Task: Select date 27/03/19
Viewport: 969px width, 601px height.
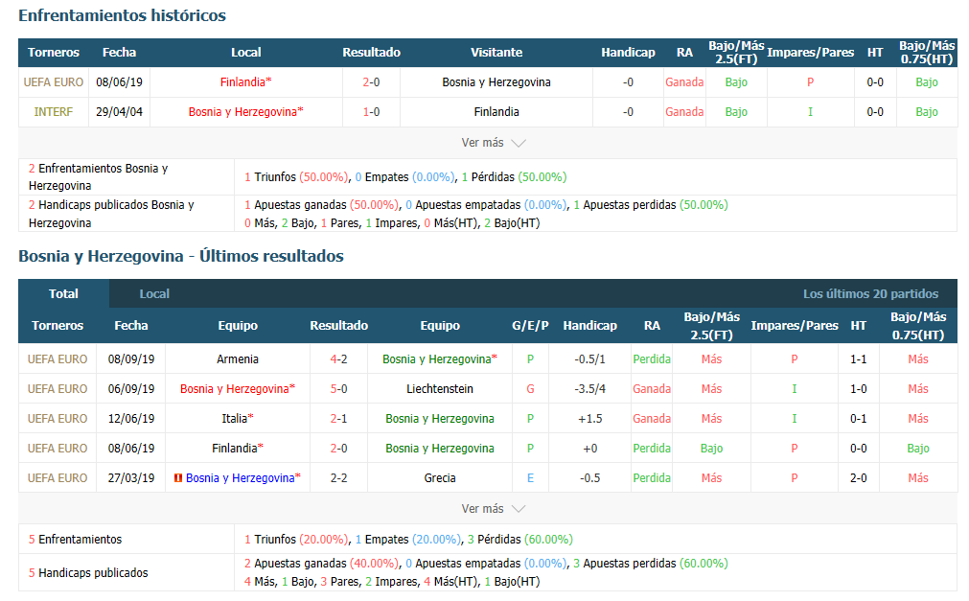Action: (131, 478)
